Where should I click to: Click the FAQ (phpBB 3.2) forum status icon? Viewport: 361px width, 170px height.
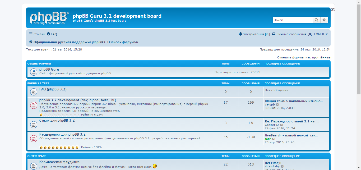coord(34,92)
